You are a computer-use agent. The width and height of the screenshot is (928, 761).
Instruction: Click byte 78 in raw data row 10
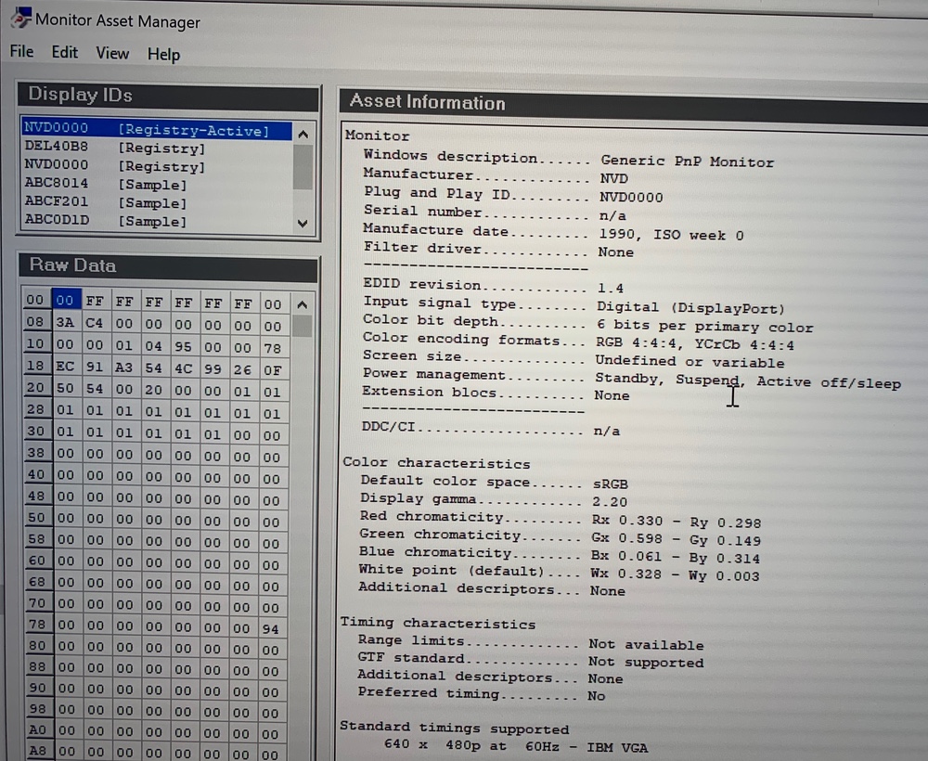click(x=273, y=348)
